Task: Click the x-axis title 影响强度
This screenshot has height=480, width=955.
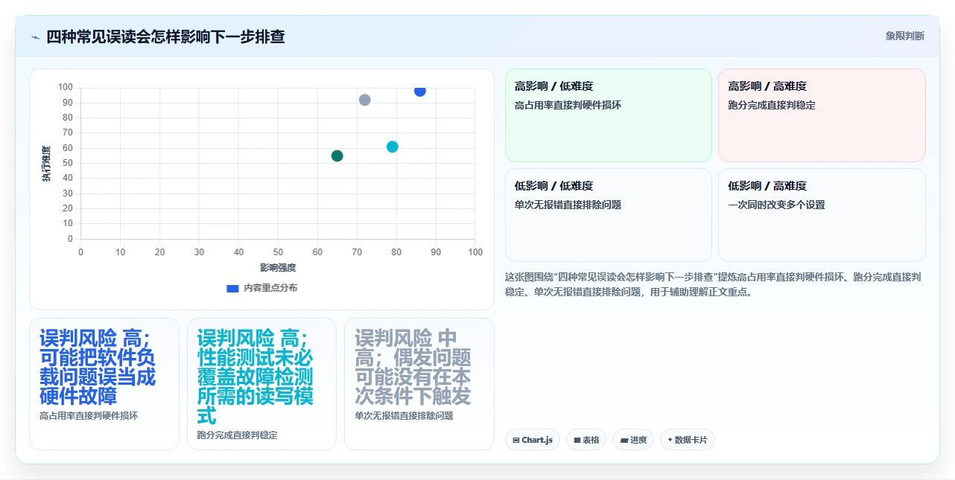Action: click(278, 268)
